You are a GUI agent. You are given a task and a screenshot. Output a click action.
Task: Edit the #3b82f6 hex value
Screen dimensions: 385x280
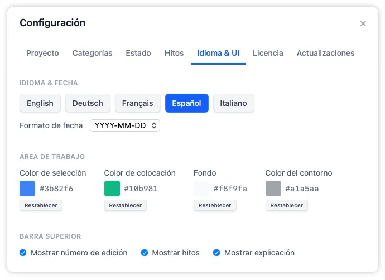click(56, 189)
